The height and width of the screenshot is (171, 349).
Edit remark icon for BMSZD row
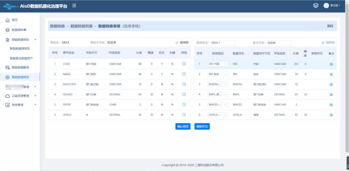331,105
